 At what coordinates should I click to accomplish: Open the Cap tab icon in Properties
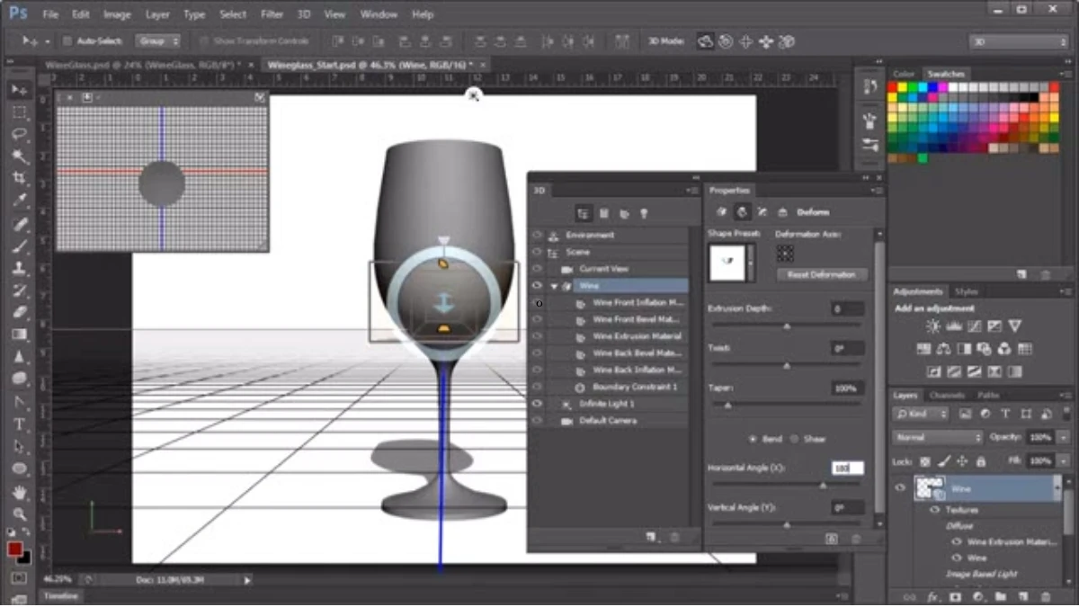pyautogui.click(x=762, y=212)
